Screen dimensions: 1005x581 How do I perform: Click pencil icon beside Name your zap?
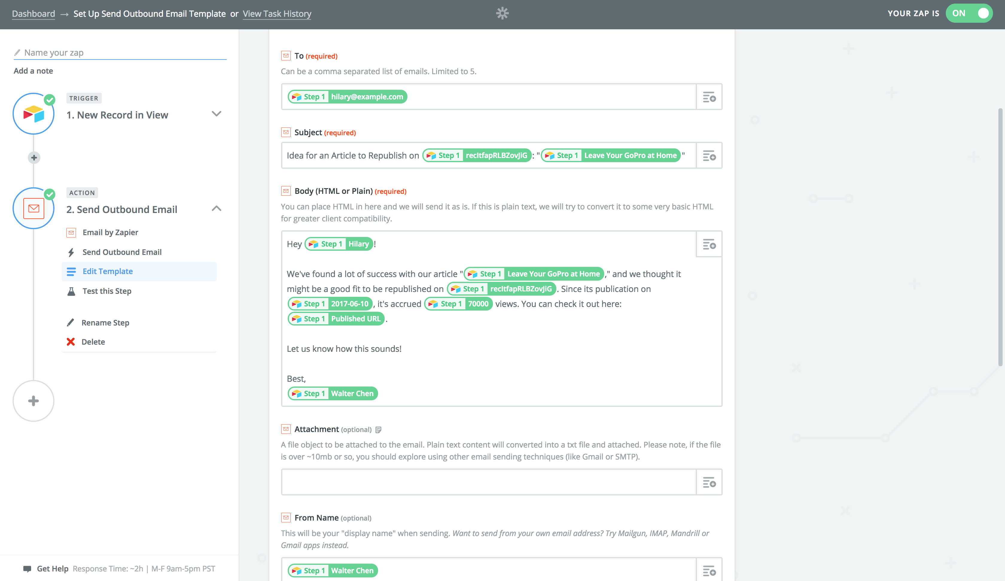(17, 52)
